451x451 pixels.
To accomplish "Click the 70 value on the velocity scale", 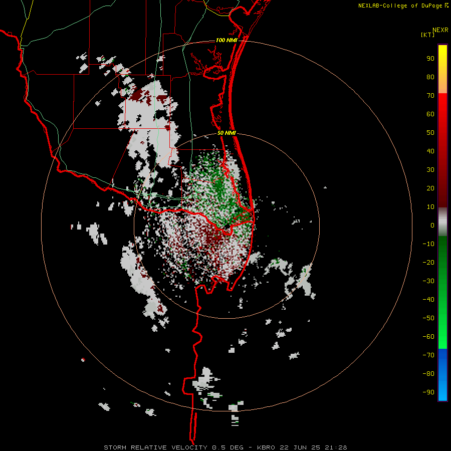I will [x=430, y=96].
